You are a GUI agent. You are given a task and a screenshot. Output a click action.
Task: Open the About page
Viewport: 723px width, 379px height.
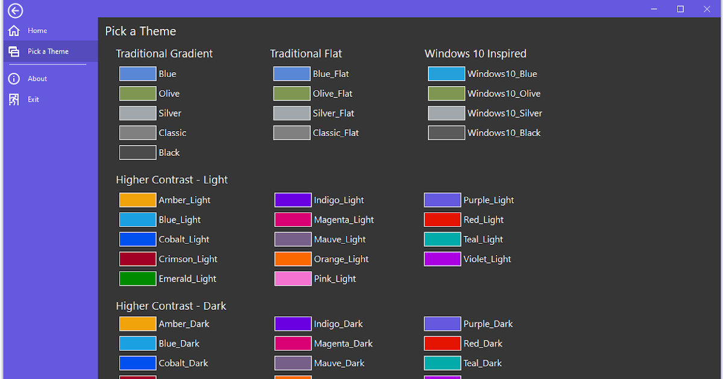pyautogui.click(x=36, y=78)
